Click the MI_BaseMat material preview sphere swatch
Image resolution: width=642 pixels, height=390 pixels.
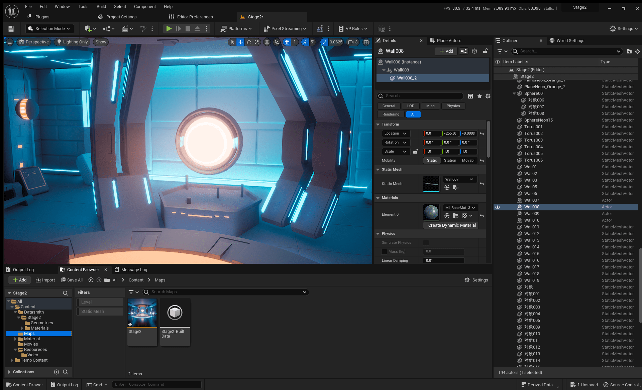tap(431, 212)
